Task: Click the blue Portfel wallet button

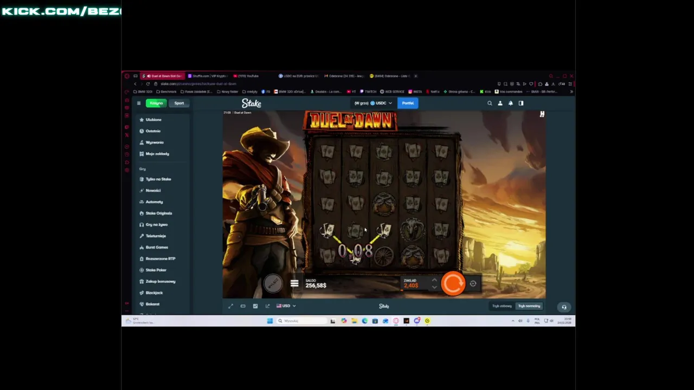Action: pos(408,103)
